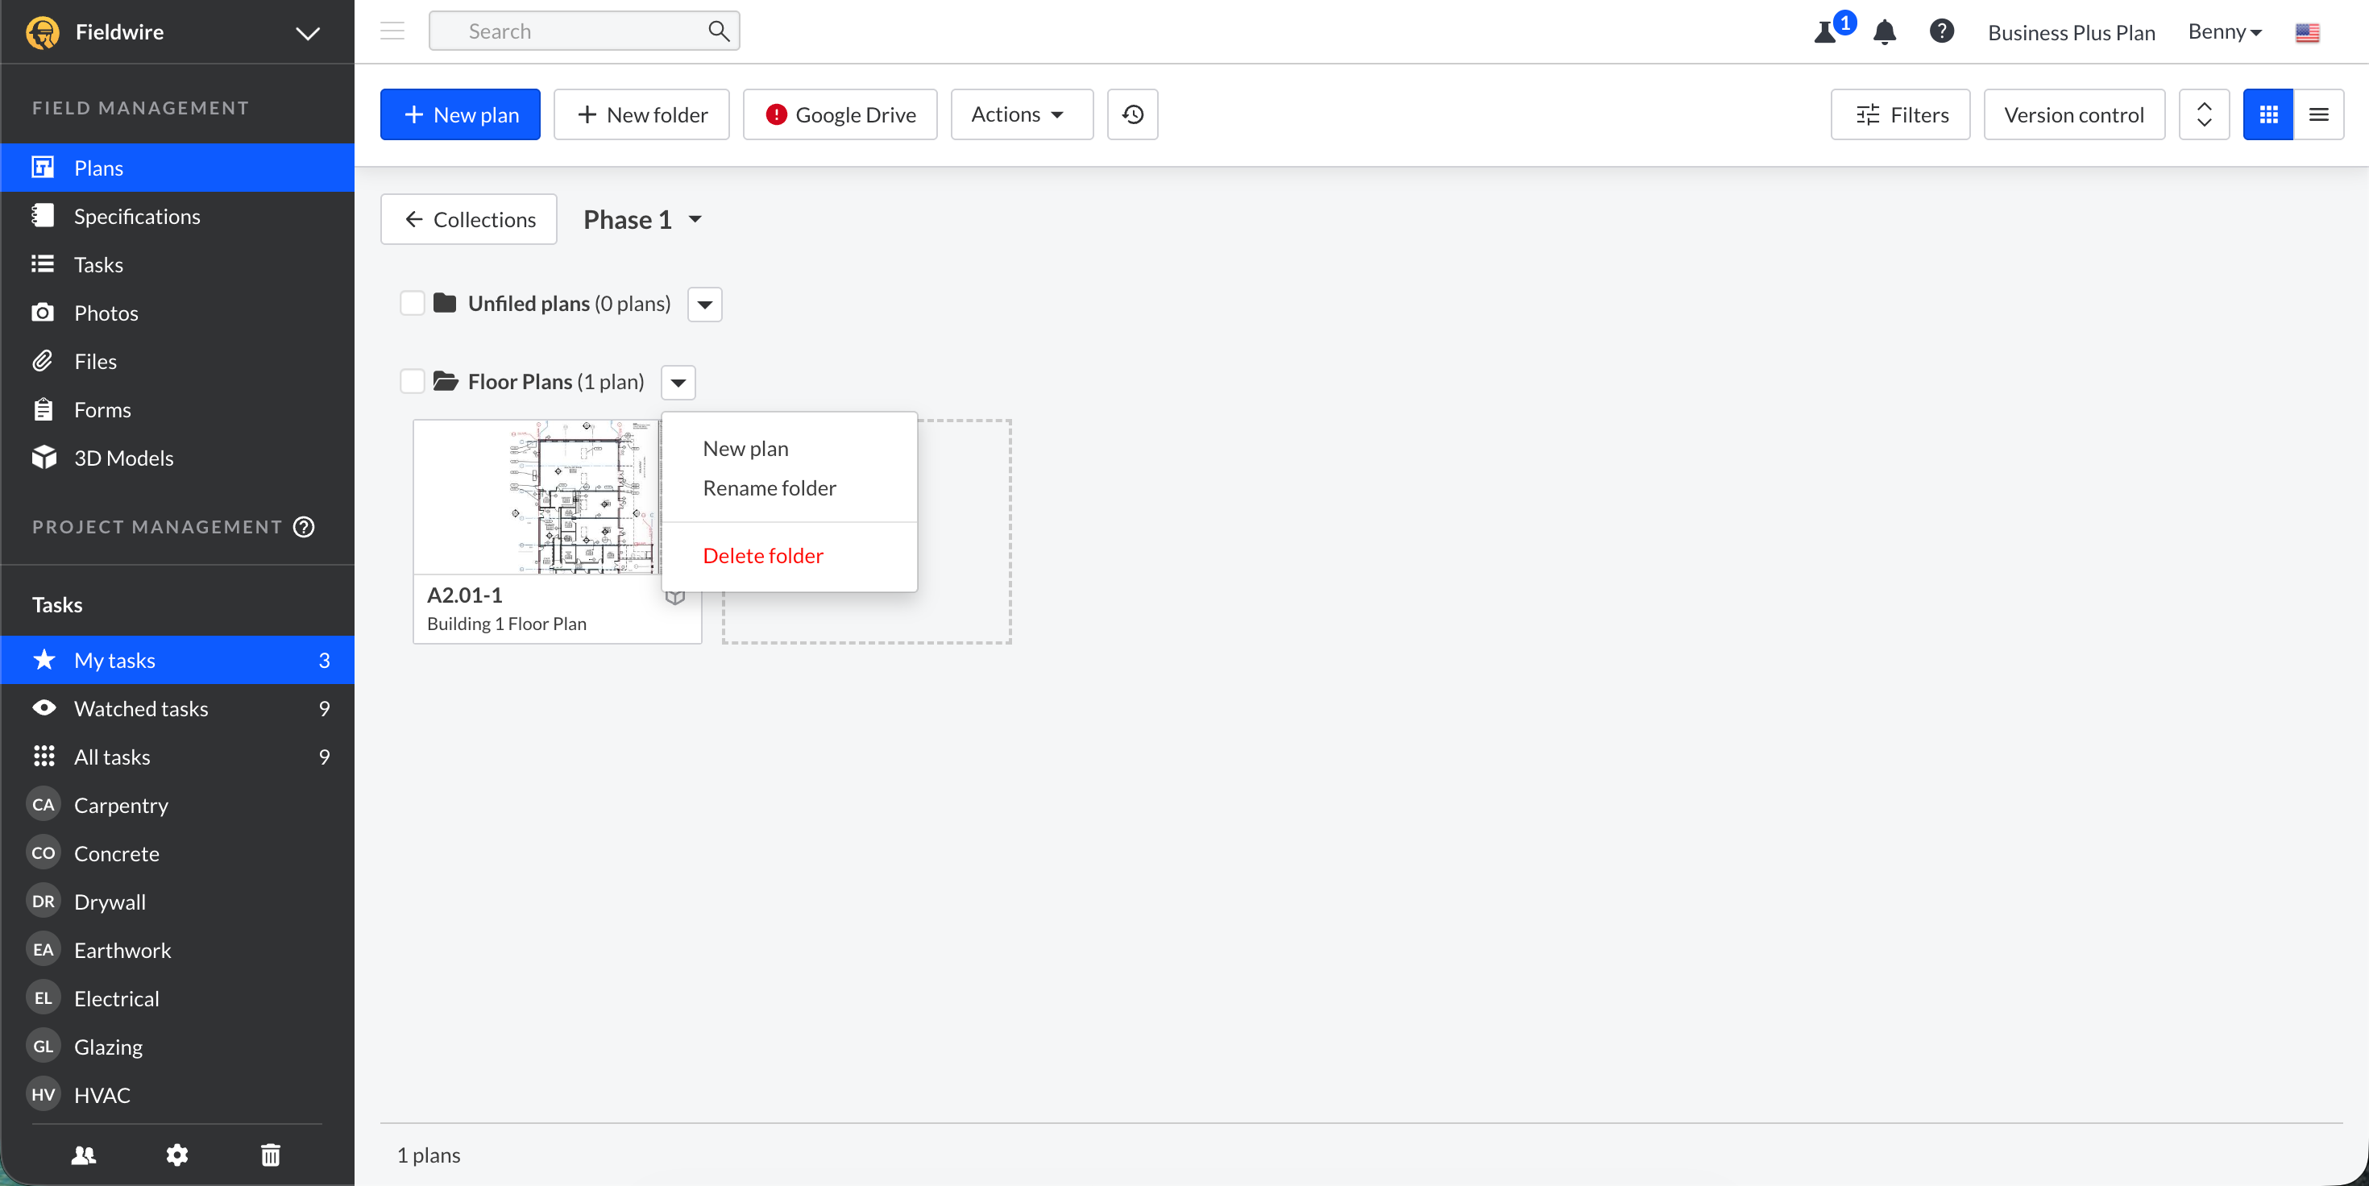Open the people icon in sidebar

click(x=84, y=1155)
